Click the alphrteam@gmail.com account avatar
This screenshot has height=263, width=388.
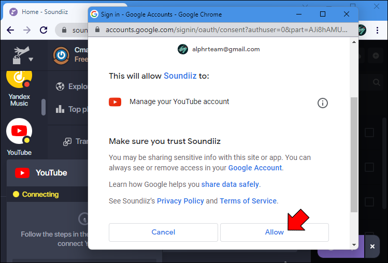[x=183, y=49]
